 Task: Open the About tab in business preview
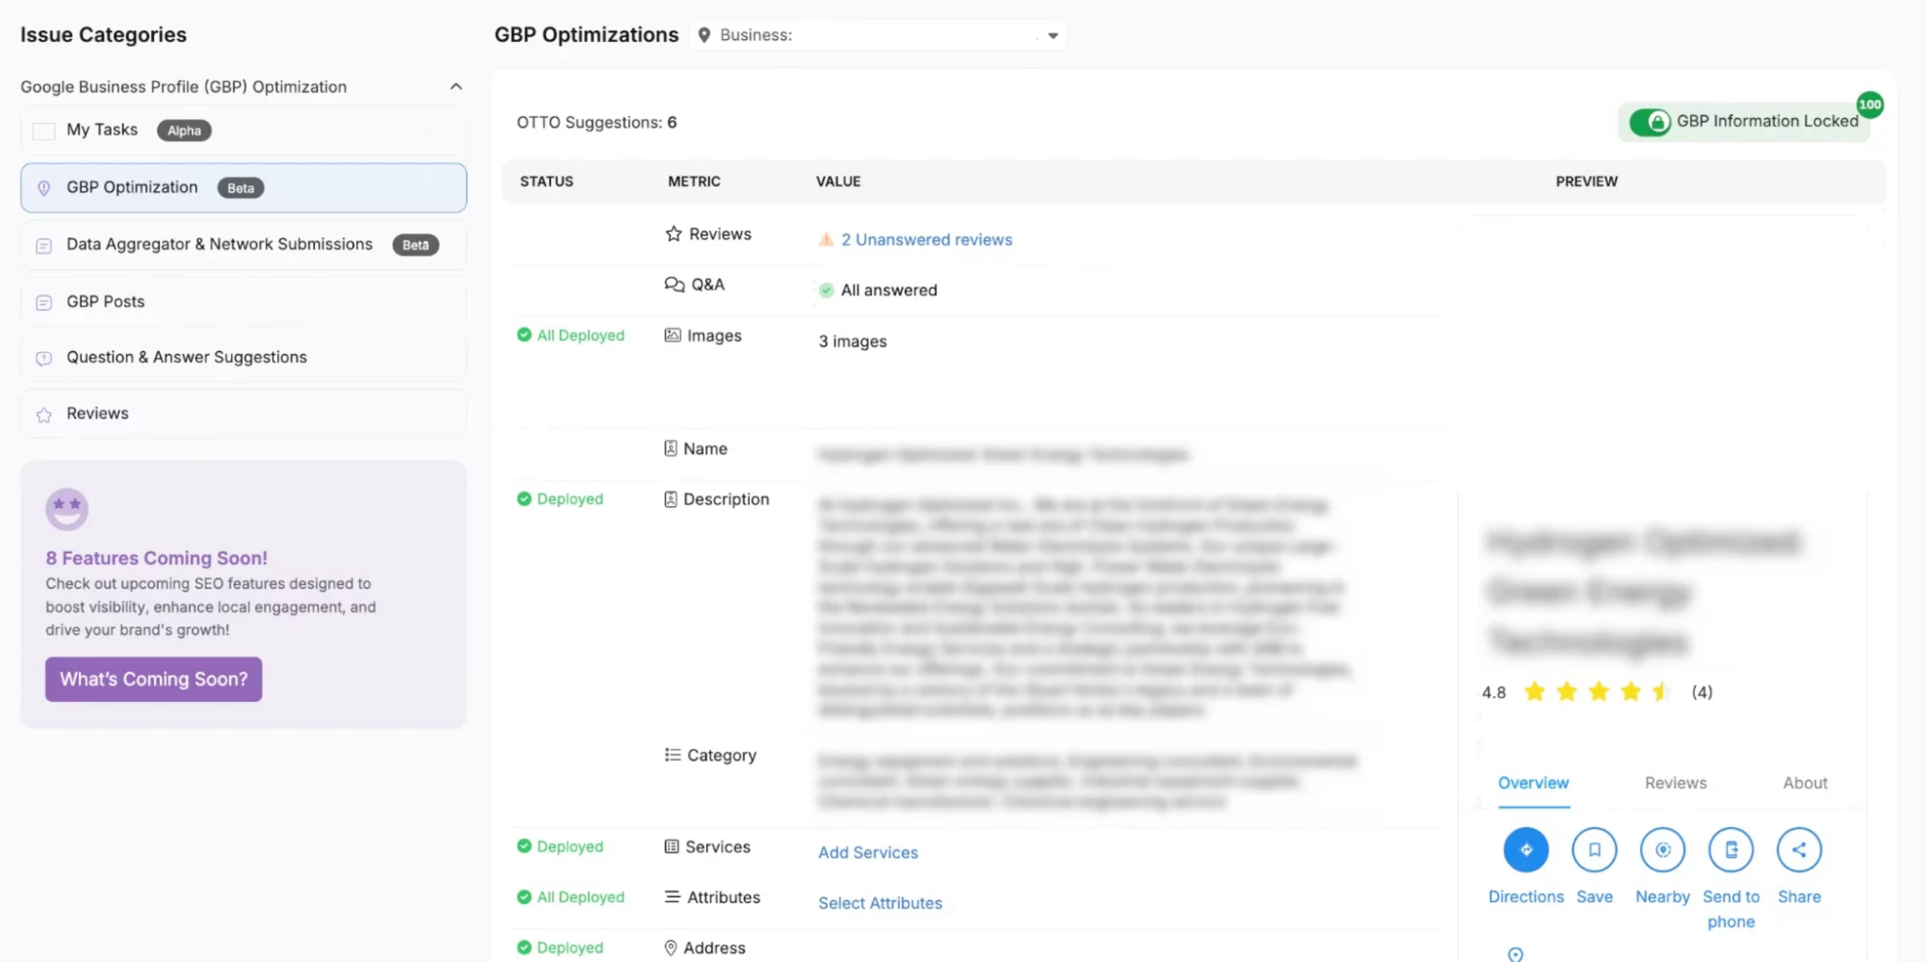click(1805, 783)
